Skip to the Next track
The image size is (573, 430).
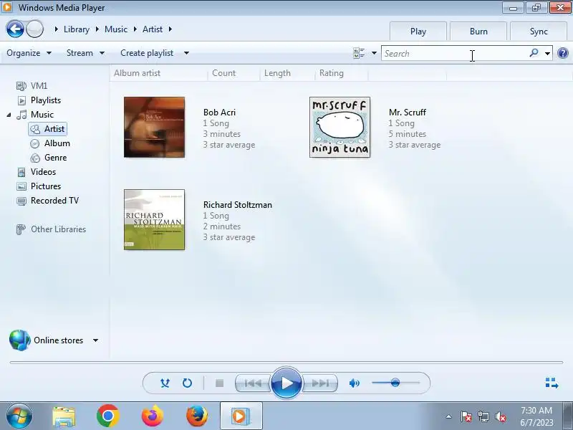point(320,383)
